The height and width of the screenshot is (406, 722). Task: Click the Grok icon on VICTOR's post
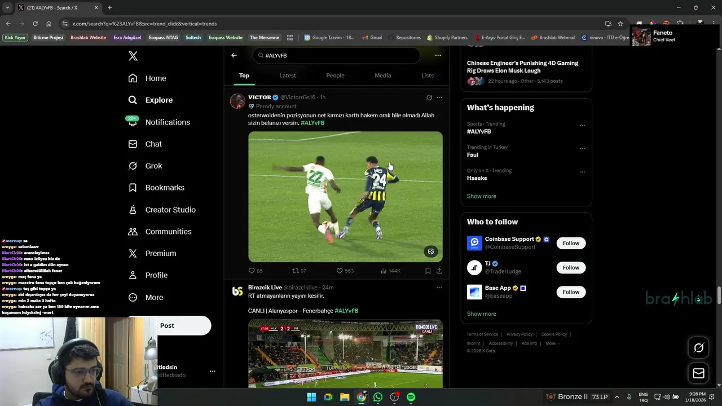click(x=429, y=98)
